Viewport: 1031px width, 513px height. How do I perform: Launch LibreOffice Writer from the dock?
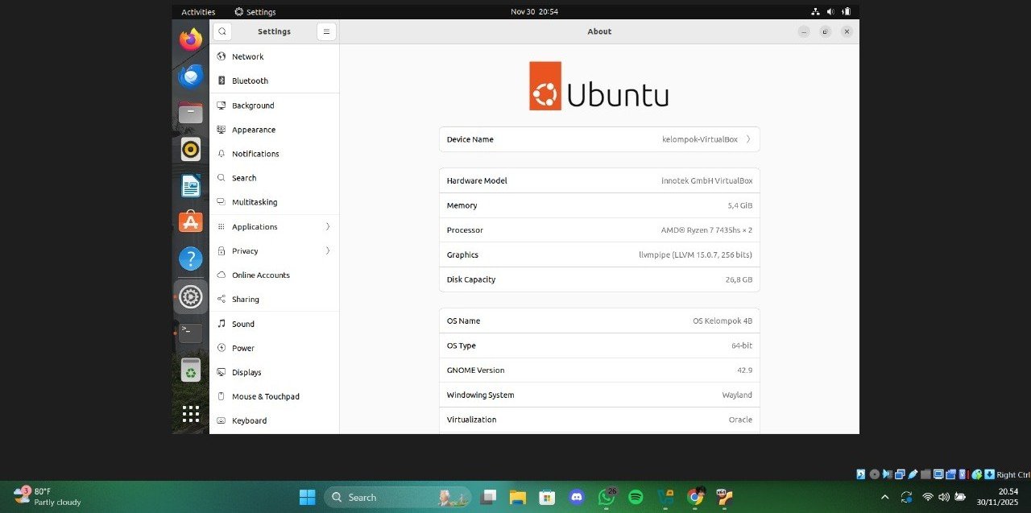click(x=190, y=185)
